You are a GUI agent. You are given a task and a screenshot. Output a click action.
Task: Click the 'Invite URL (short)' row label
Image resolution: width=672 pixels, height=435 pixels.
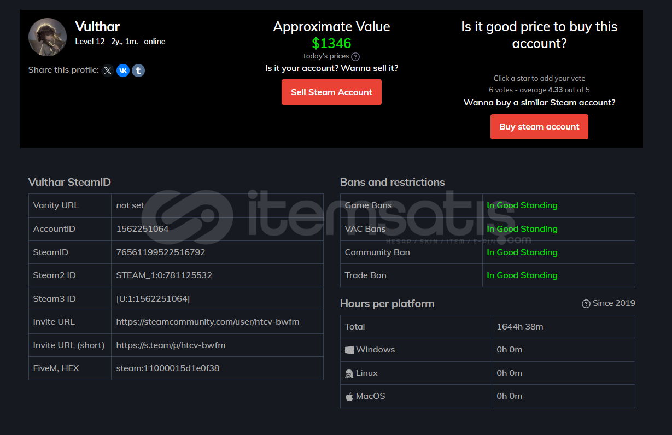click(x=69, y=345)
